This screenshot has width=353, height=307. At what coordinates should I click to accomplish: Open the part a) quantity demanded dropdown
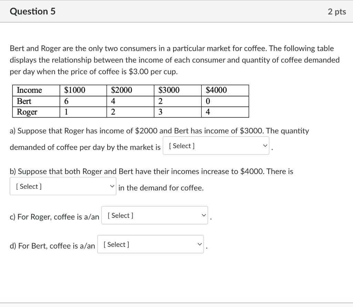click(x=216, y=145)
